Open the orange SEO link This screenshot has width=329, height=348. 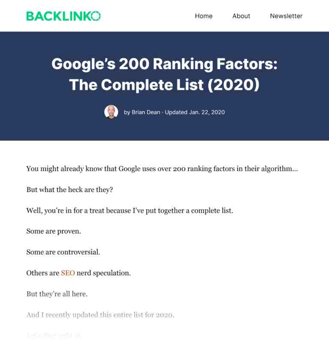68,273
